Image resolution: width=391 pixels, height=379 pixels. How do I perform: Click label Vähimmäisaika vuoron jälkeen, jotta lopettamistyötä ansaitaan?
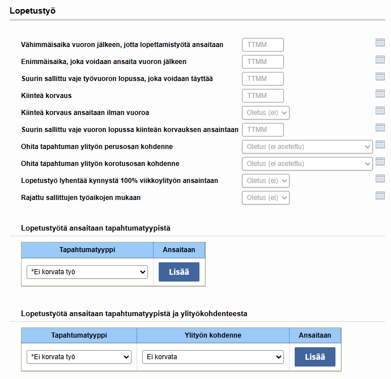tap(122, 45)
